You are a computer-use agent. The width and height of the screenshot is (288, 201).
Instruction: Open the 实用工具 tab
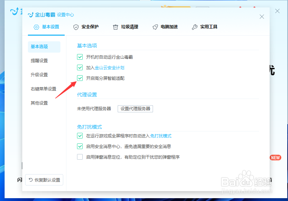tap(205, 27)
